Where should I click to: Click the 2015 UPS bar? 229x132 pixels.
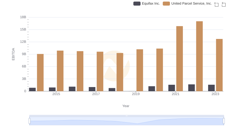pos(60,71)
